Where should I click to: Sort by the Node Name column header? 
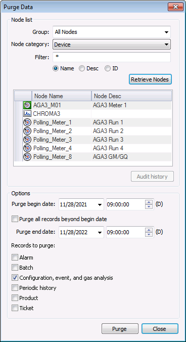click(x=62, y=96)
